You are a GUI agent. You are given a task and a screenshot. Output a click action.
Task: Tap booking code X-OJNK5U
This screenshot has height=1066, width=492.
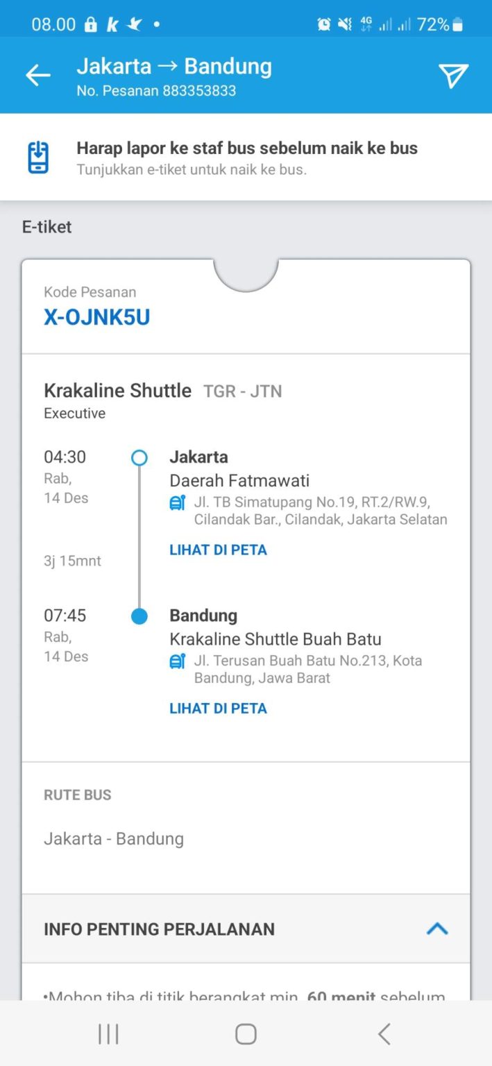(96, 318)
